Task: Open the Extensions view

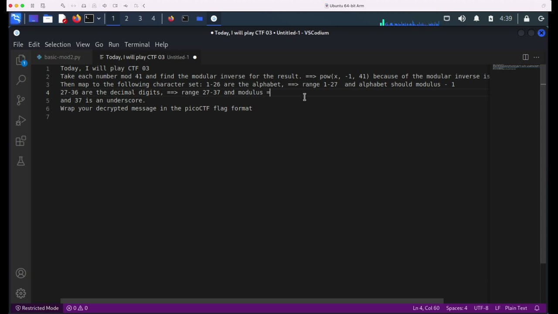Action: [20, 141]
